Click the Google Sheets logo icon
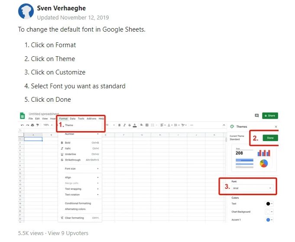The height and width of the screenshot is (242, 295). click(23, 116)
